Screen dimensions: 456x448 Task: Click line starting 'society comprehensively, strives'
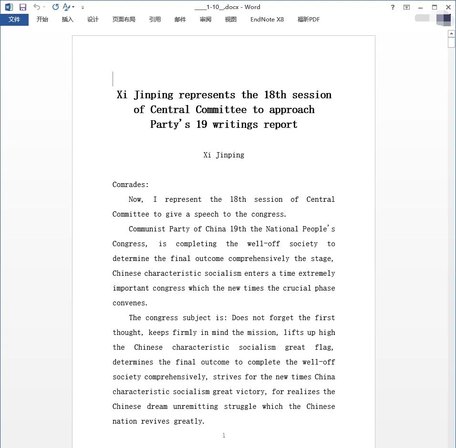pyautogui.click(x=224, y=377)
